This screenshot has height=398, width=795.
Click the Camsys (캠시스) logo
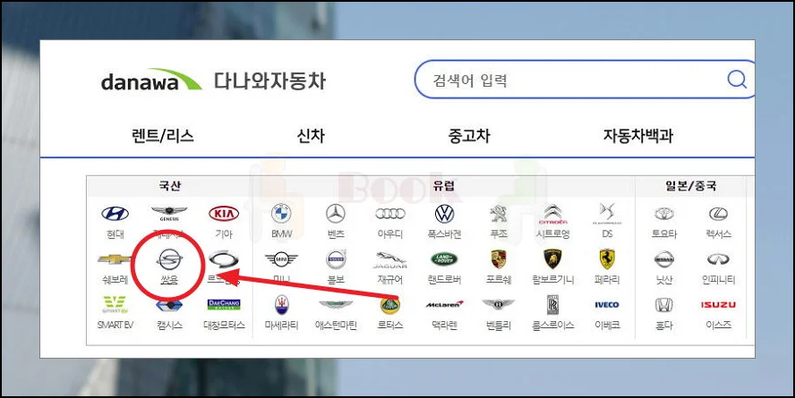click(x=169, y=305)
